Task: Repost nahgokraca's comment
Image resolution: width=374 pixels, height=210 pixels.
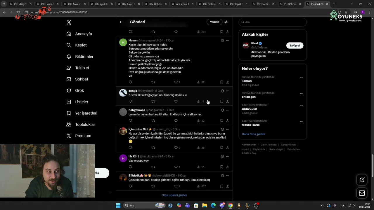Action: (153, 121)
